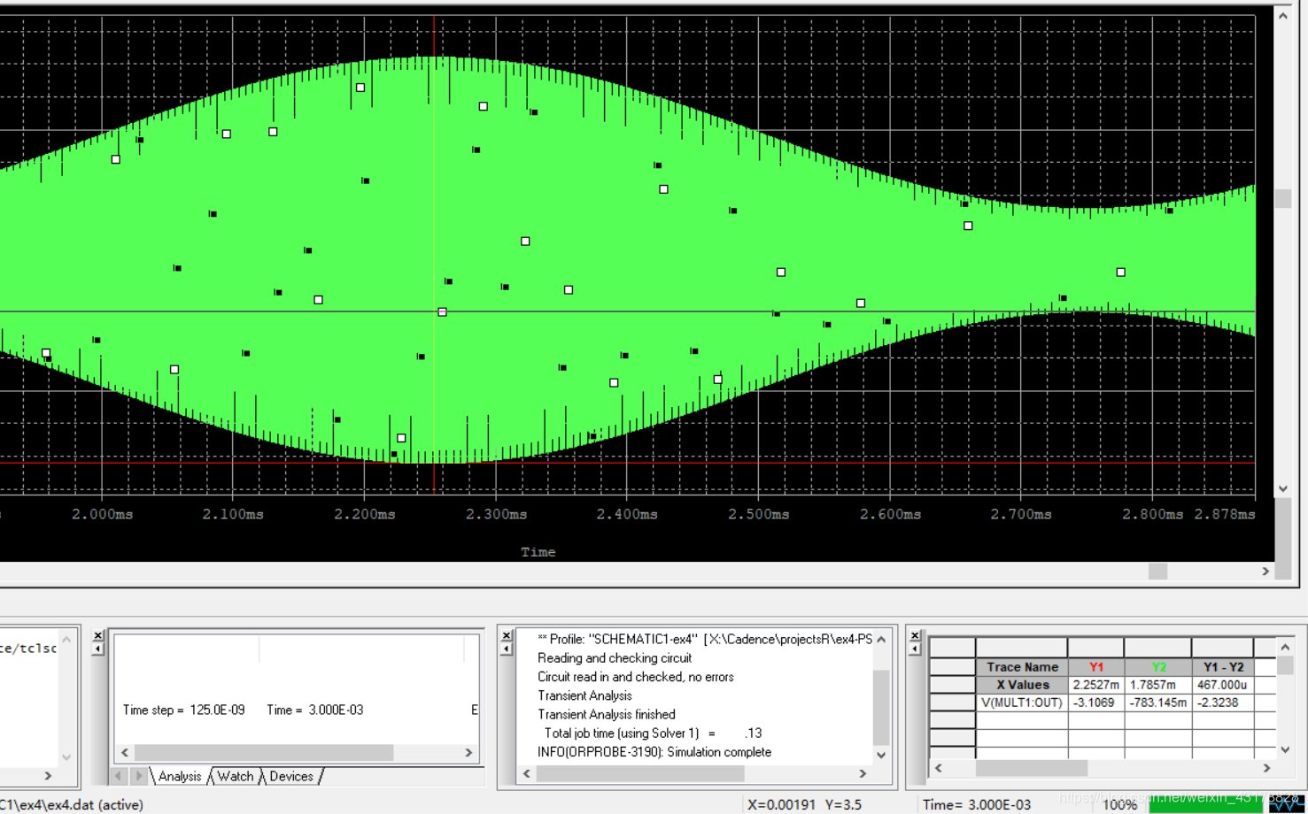Click the Time x-axis label
Screen dimensions: 1308x814
(x=538, y=552)
